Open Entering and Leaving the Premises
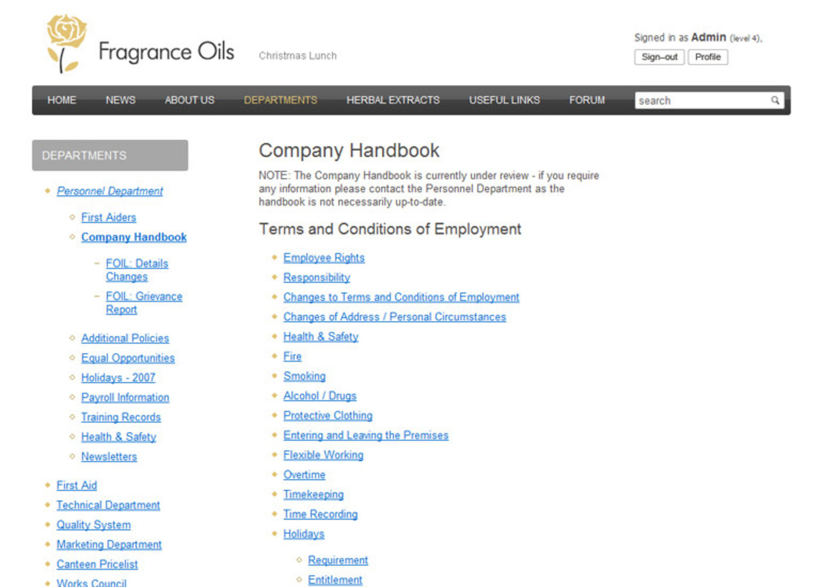Screen dimensions: 822x587 click(365, 436)
